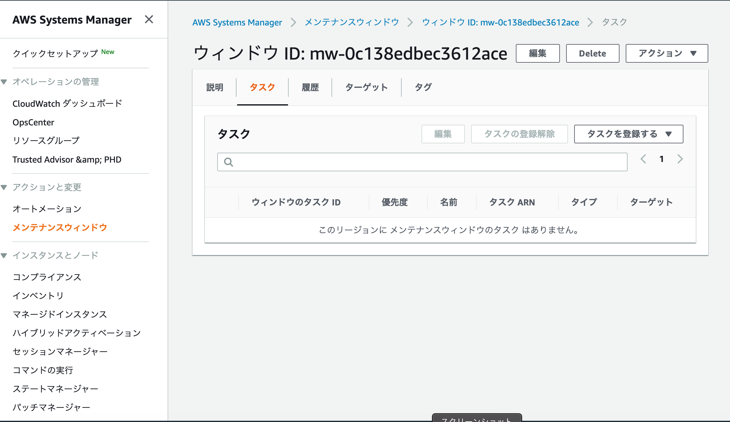
Task: Select the タスク tab
Action: (262, 88)
